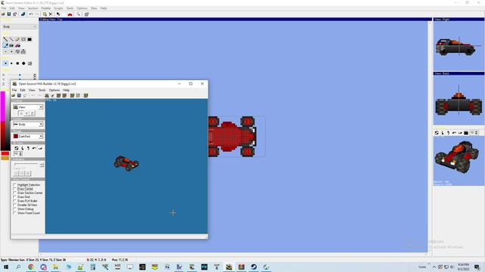Open Help menu in HVA Builder
The height and width of the screenshot is (272, 485).
(x=66, y=90)
